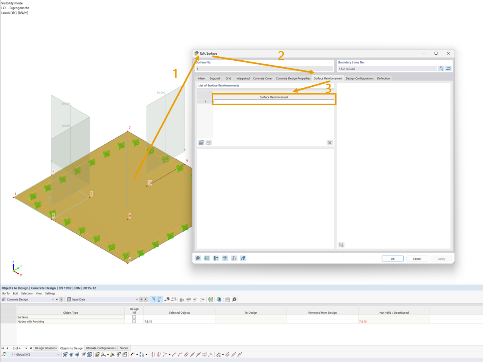Open the Grid tab

click(228, 78)
